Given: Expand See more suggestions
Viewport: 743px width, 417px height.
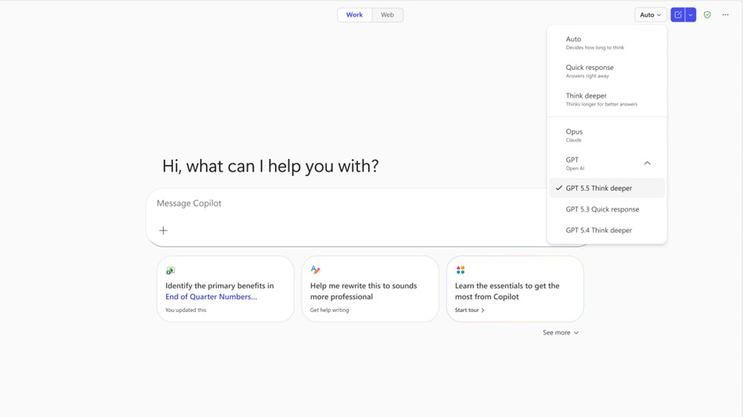Looking at the screenshot, I should coord(560,333).
